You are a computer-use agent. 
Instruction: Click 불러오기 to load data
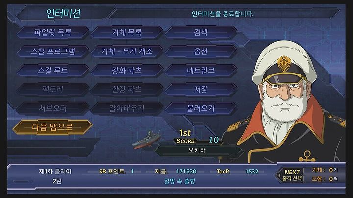(x=201, y=108)
